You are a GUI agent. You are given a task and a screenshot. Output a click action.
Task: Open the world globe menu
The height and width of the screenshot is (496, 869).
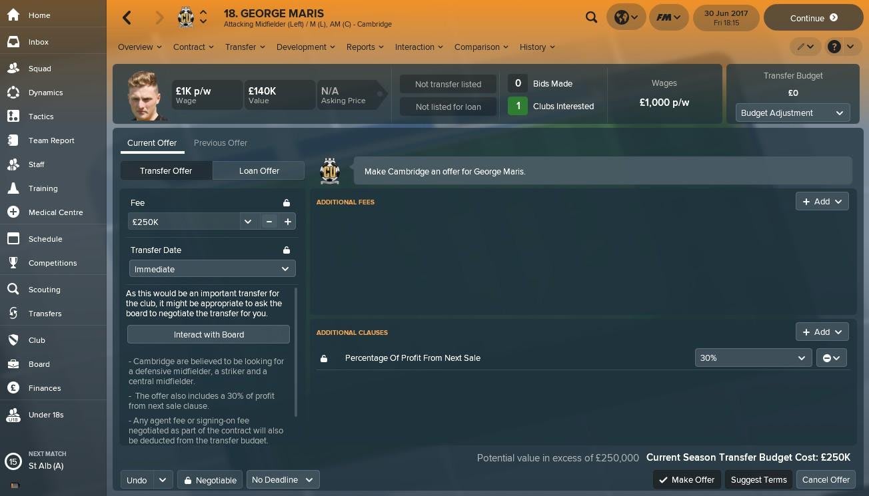[626, 18]
